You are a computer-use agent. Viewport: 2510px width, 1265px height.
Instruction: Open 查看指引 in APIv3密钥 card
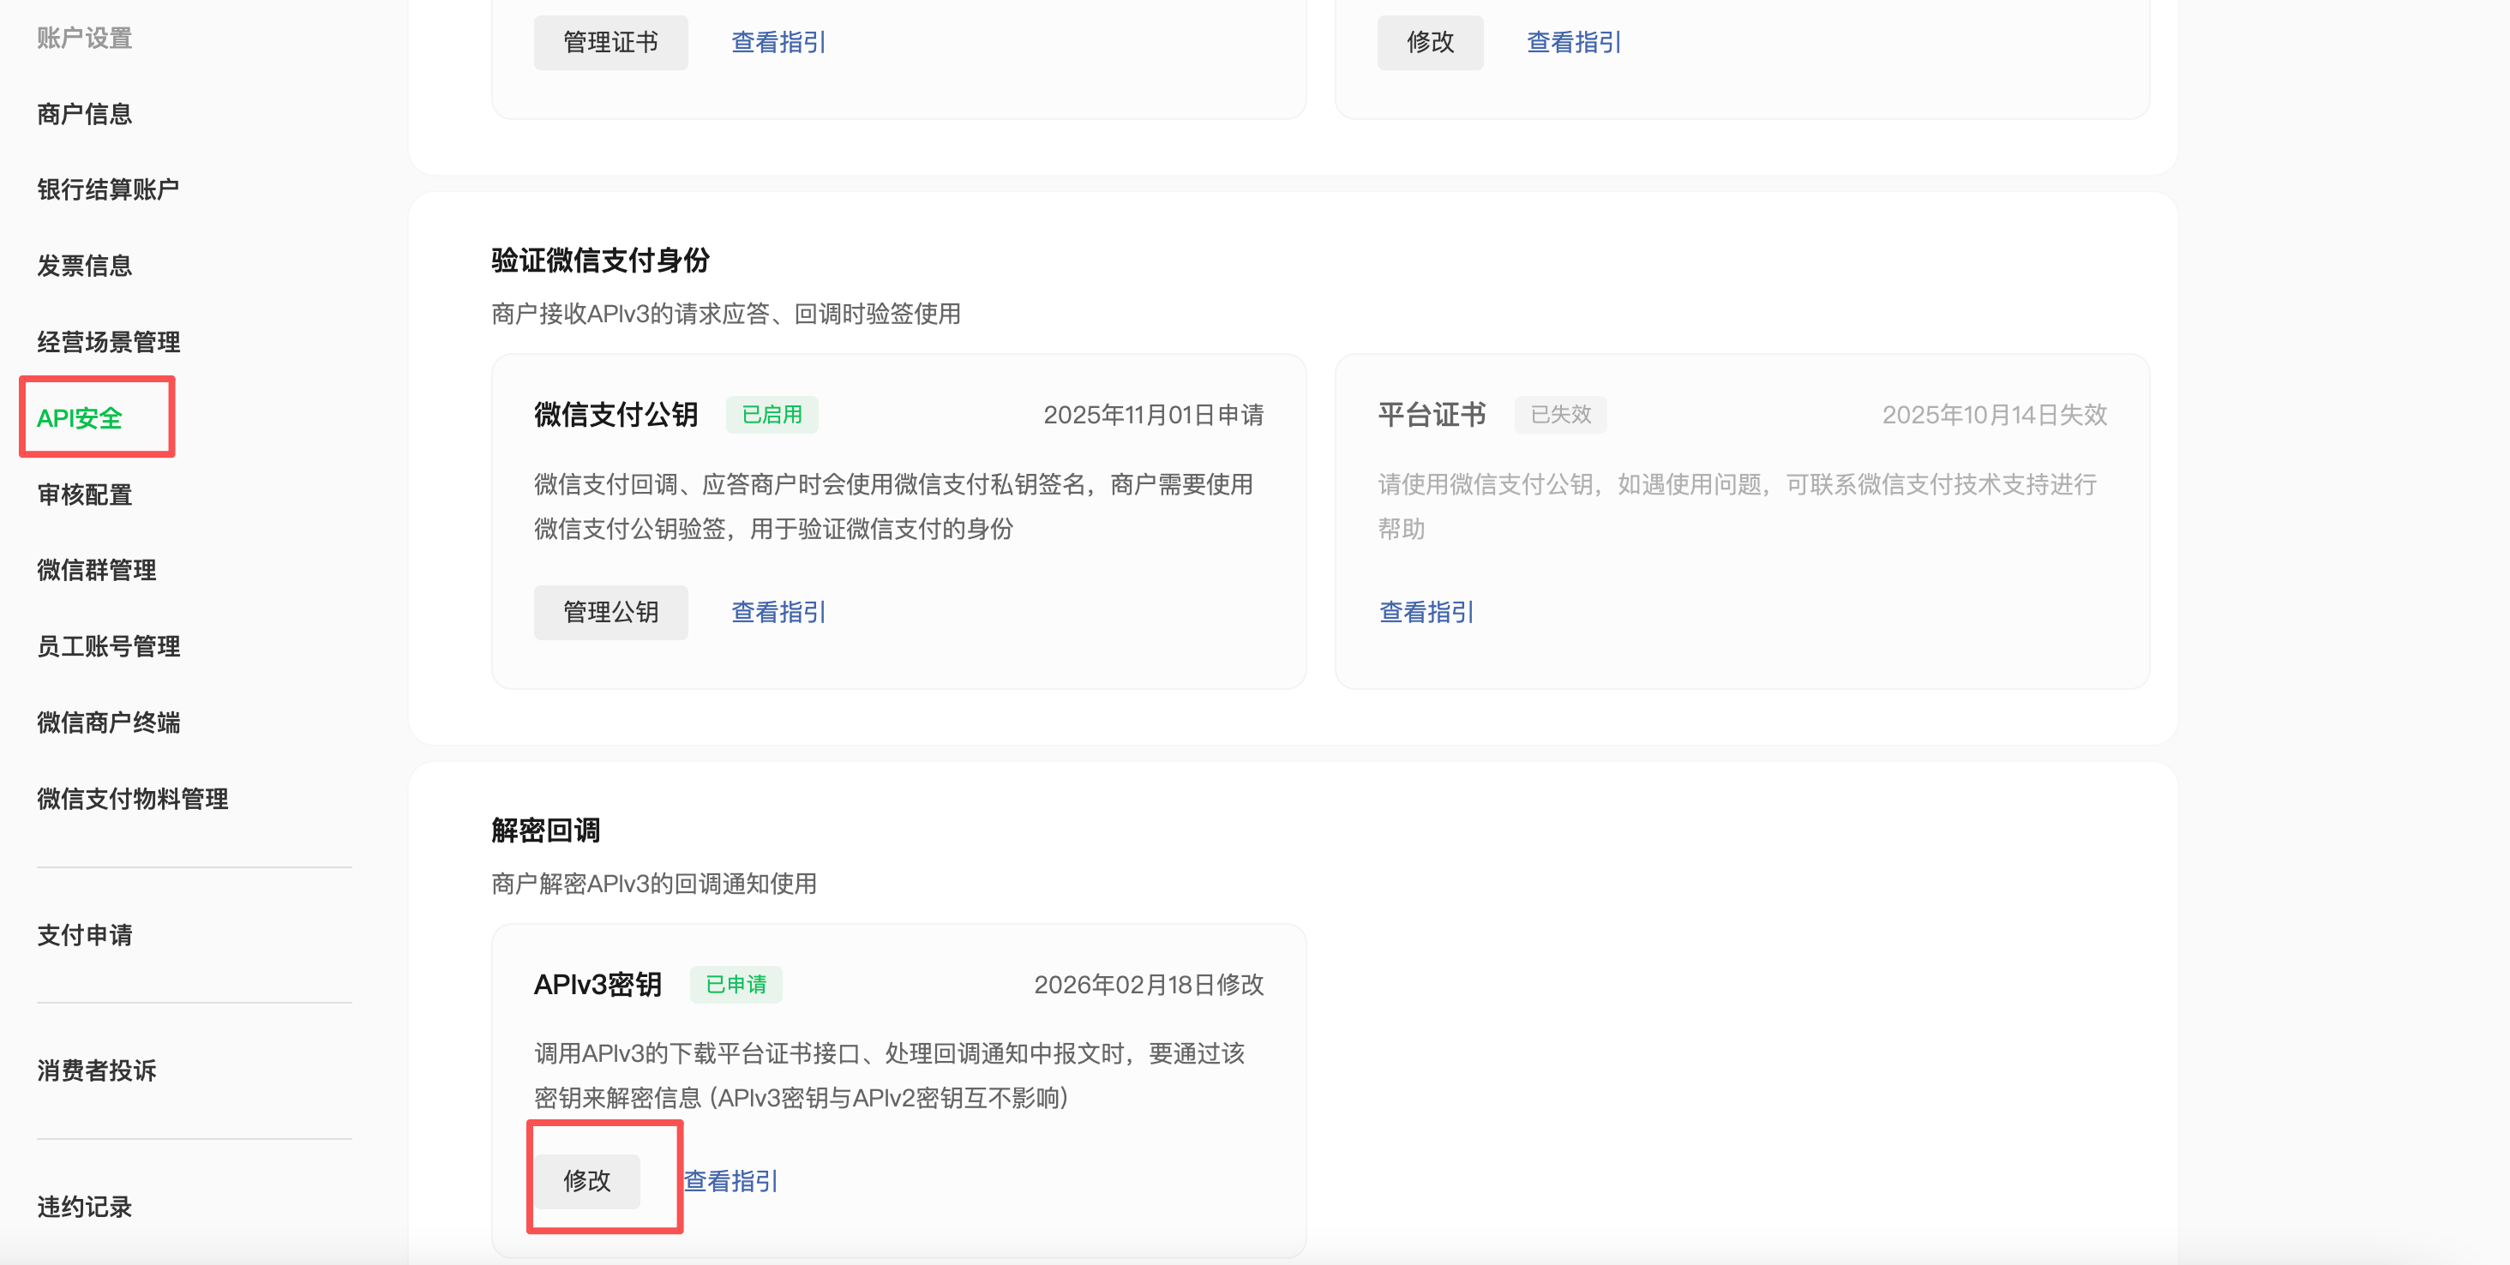coord(730,1180)
